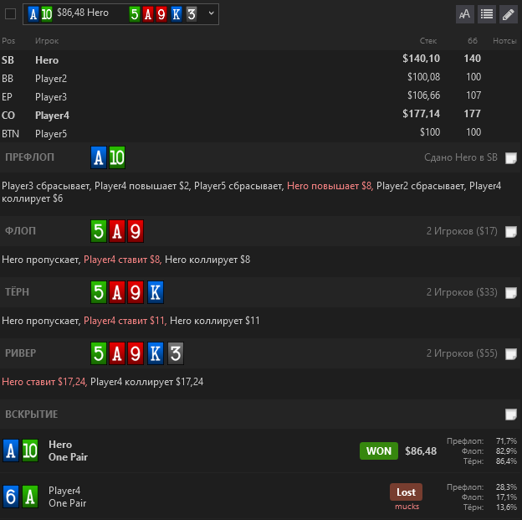The image size is (522, 520).
Task: Click the ТЁРН section label
Action: coord(17,292)
